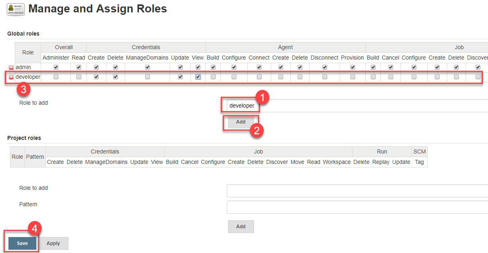Click the project Role to add field

356,191
